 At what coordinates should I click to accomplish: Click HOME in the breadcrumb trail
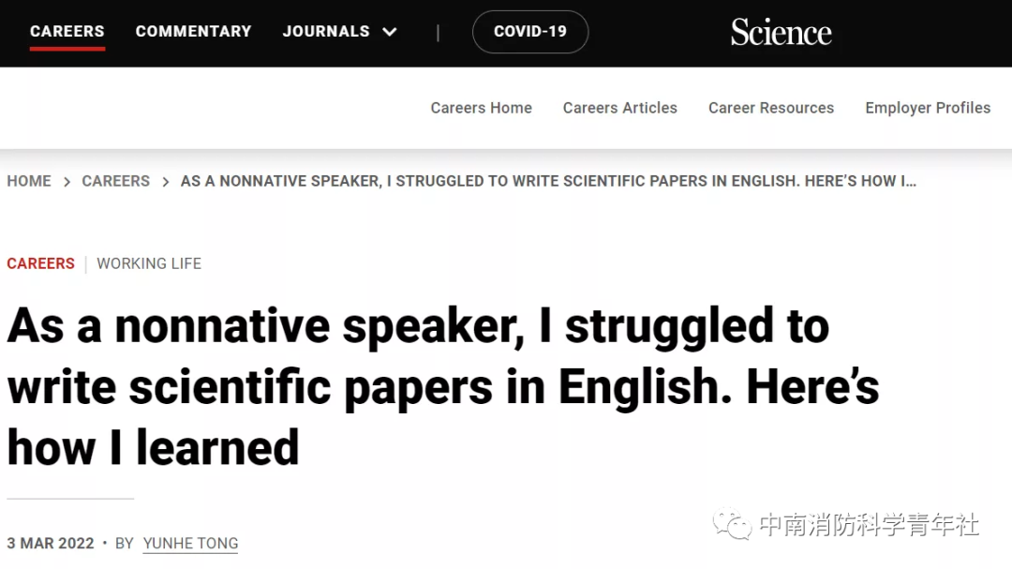click(x=29, y=181)
